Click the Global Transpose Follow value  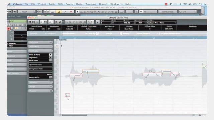(89, 29)
